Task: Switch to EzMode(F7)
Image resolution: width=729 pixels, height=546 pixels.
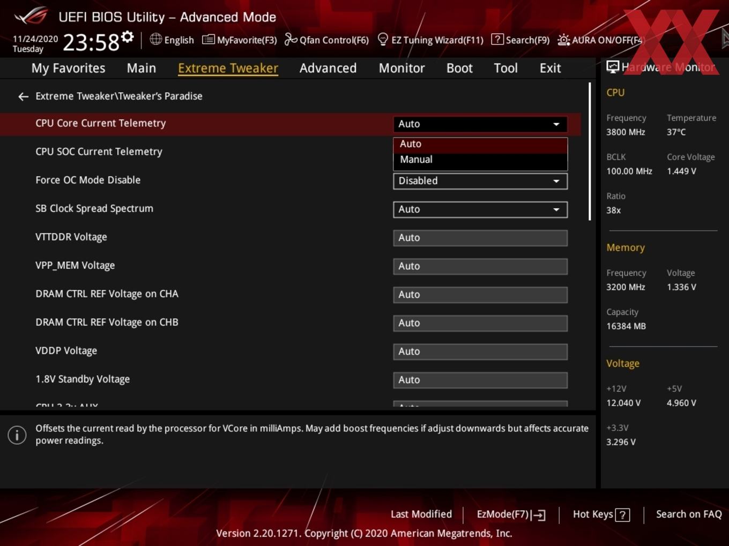Action: tap(511, 514)
